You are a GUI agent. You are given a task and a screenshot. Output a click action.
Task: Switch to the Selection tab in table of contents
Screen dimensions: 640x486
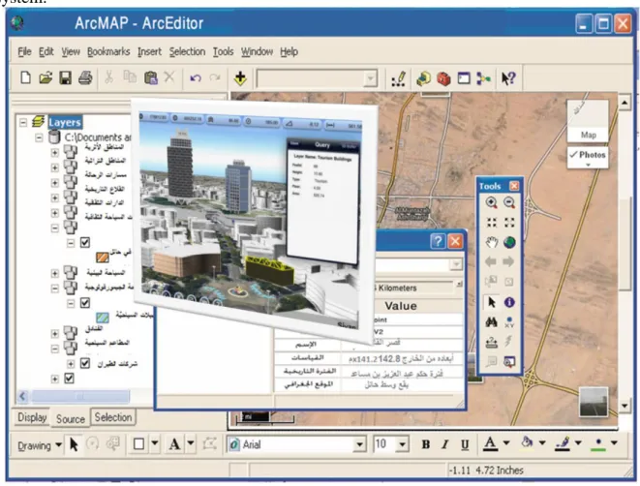tap(113, 417)
